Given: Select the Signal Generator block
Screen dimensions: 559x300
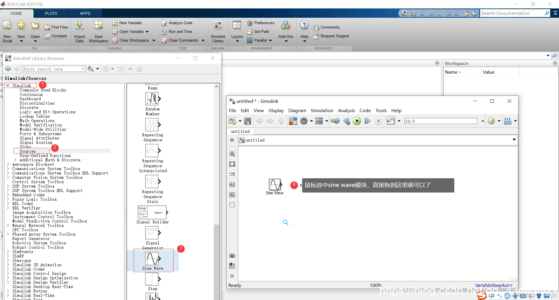Looking at the screenshot, I should click(x=153, y=238).
